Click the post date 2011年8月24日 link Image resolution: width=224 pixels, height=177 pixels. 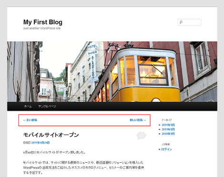click(x=41, y=143)
